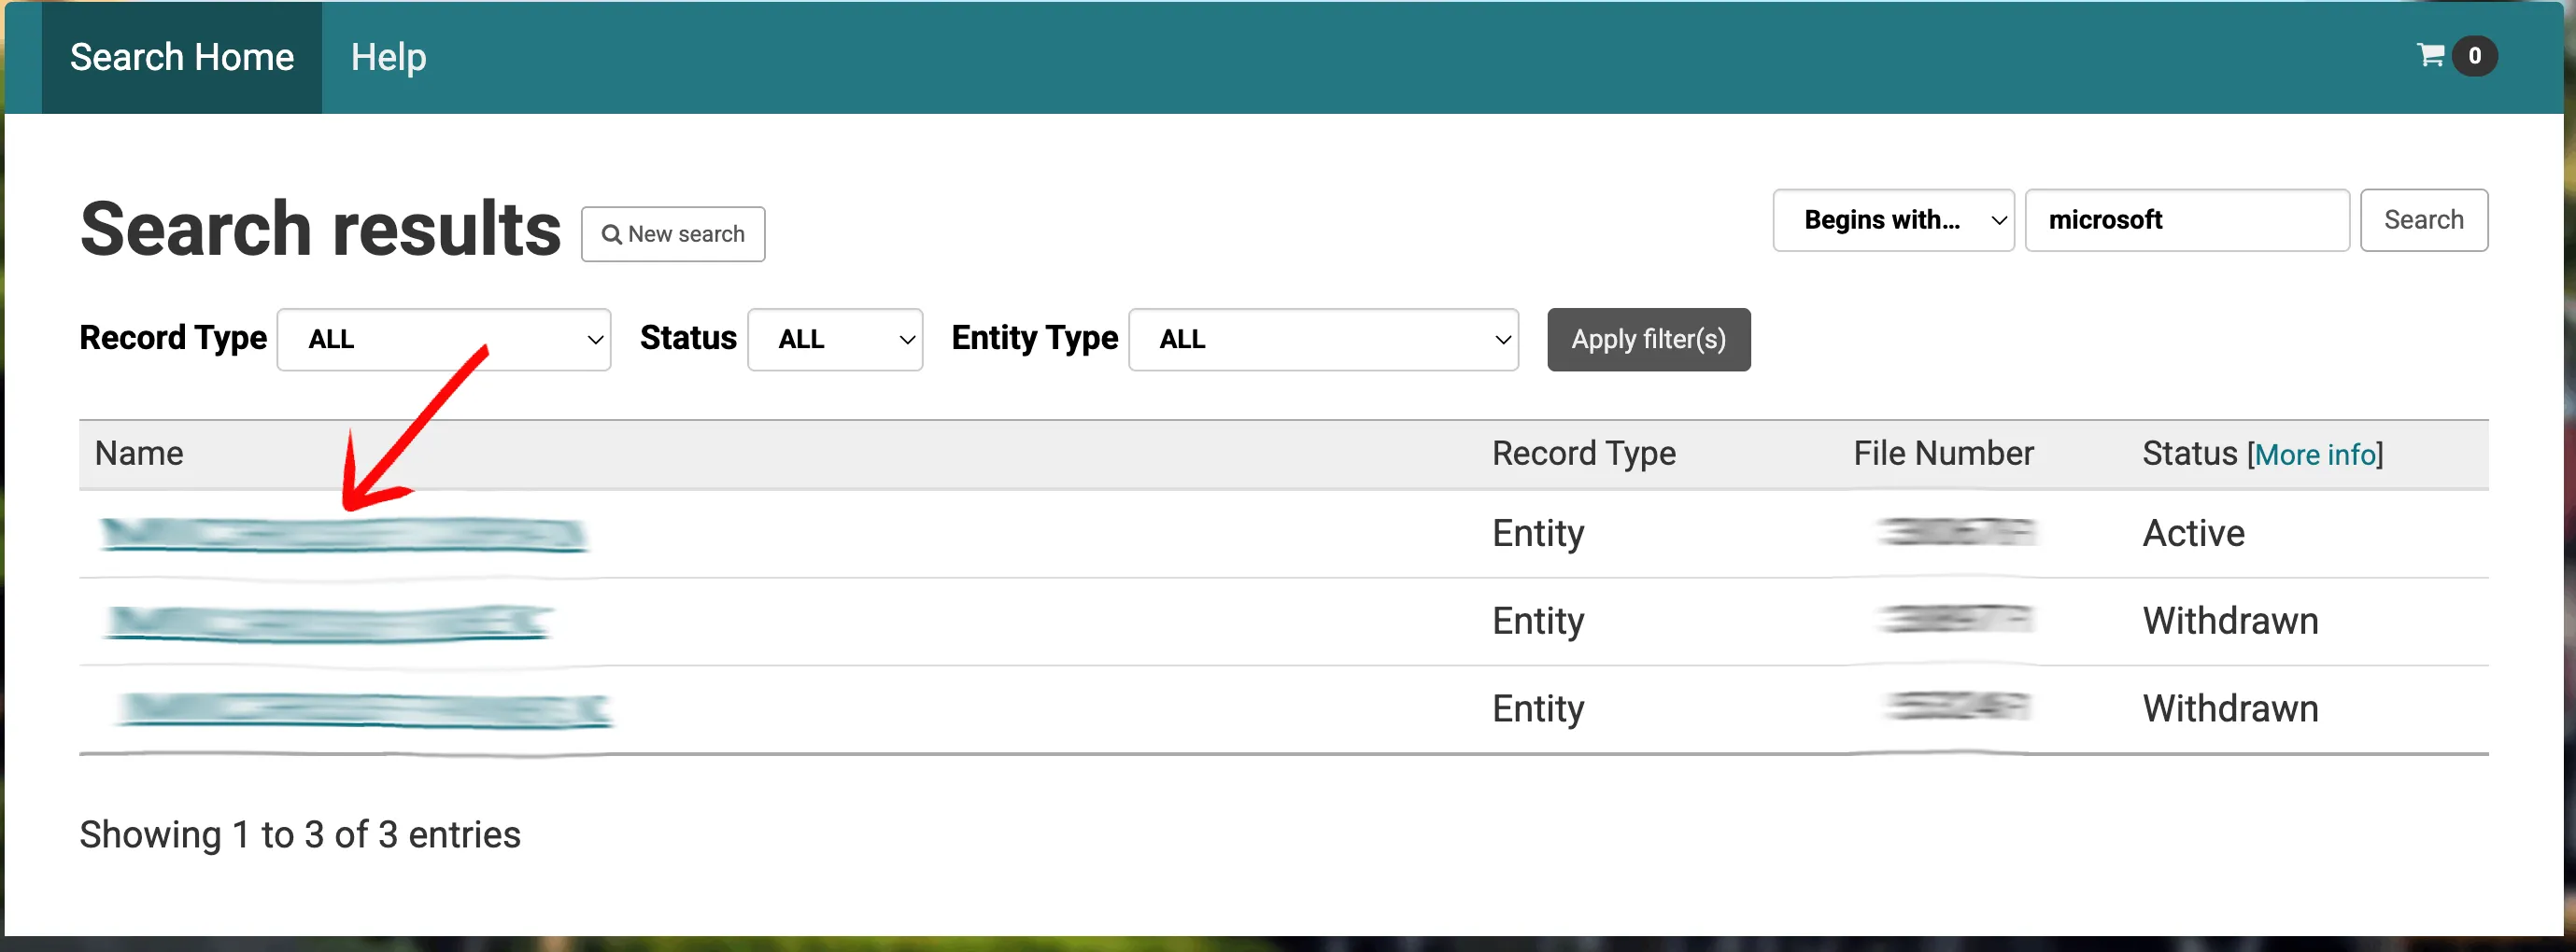Click 'Active' status cell
This screenshot has height=952, width=2576.
2193,534
